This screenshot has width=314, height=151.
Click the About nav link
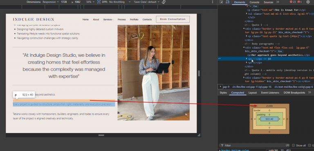[x=96, y=20]
